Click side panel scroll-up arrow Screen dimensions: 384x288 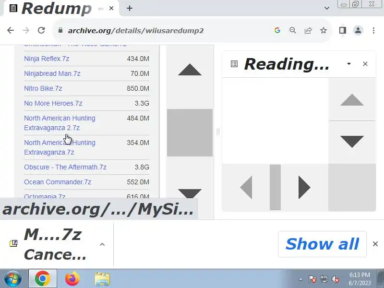pyautogui.click(x=352, y=100)
